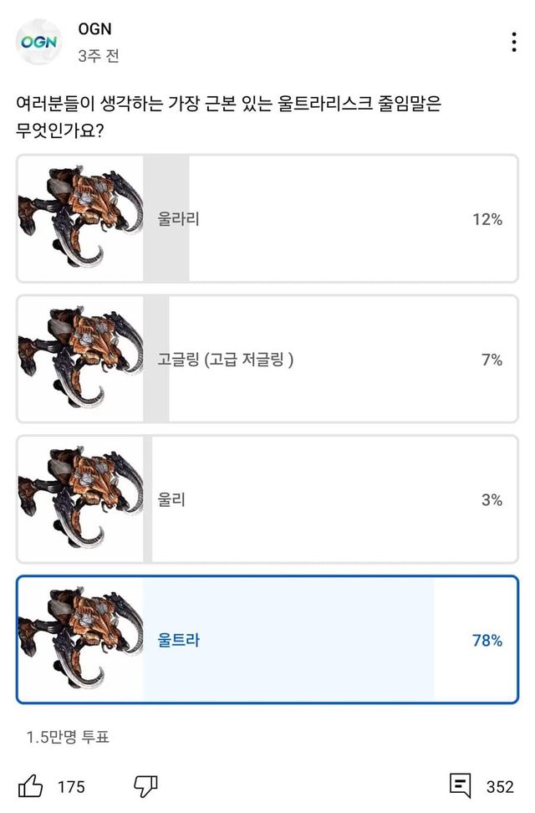View the Ultralisk image beside 울트라
This screenshot has height=813, width=535.
coord(80,641)
